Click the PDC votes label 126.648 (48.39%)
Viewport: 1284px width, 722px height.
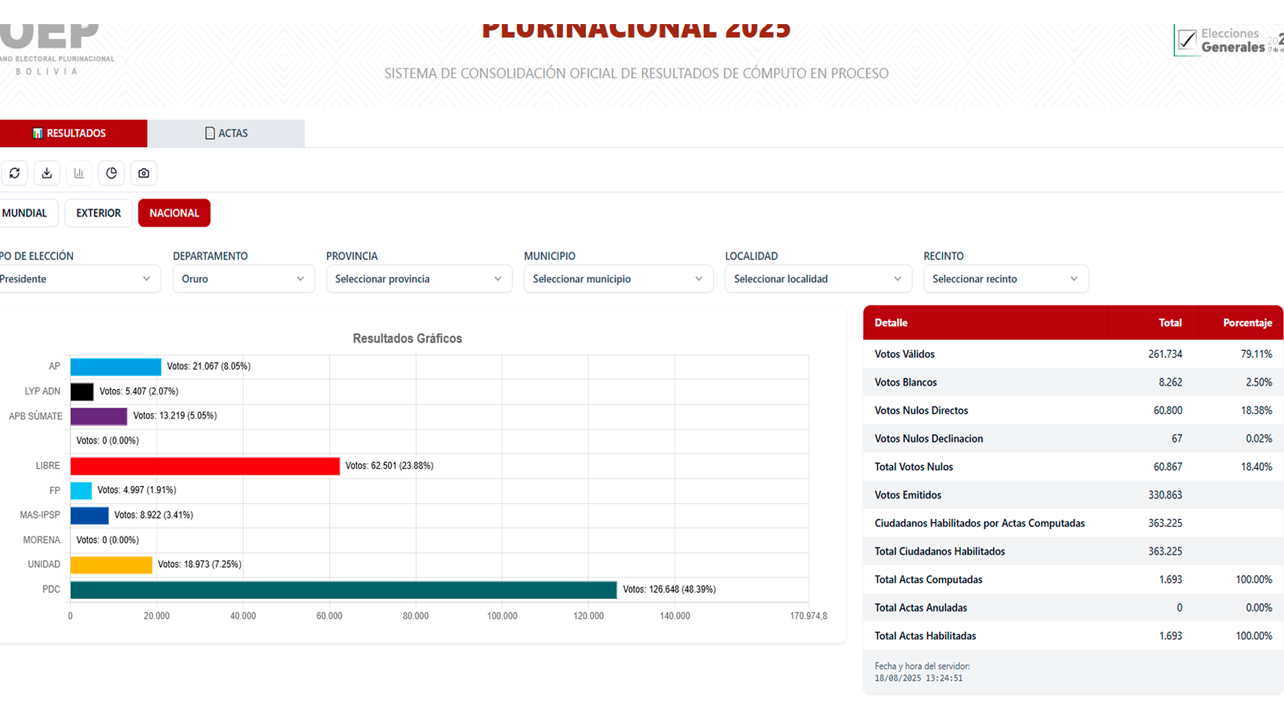tap(669, 590)
